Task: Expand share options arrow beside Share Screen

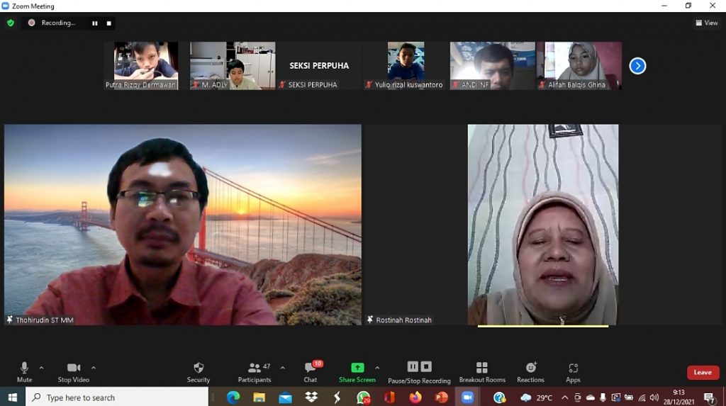Action: [377, 368]
